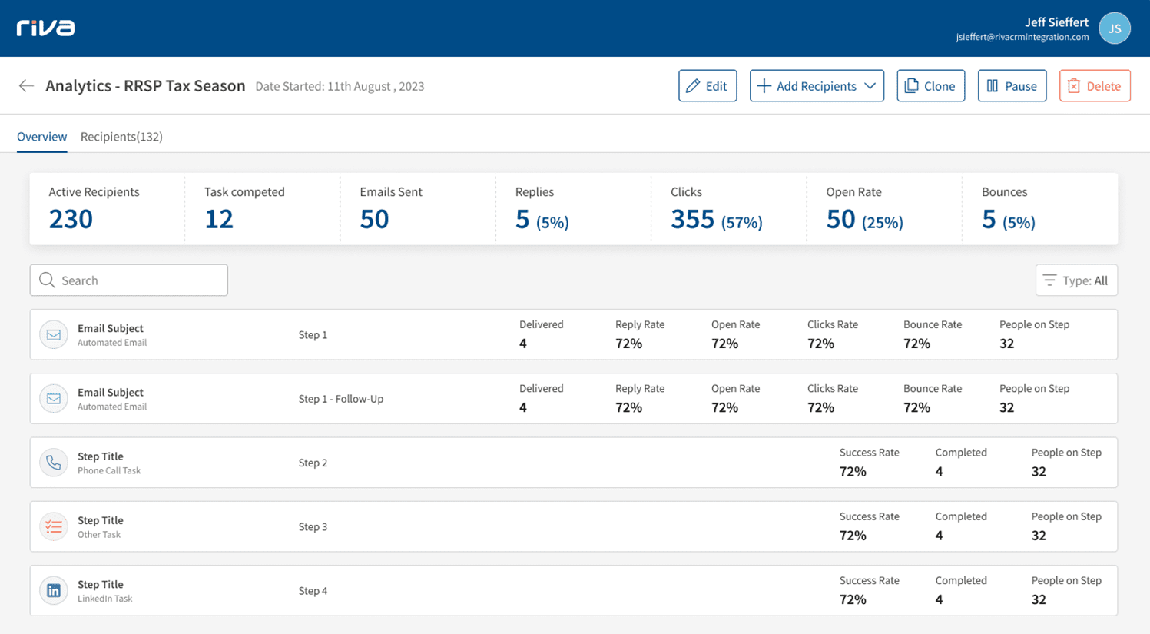Click the plus icon on Add Recipients
Viewport: 1150px width, 634px height.
764,85
